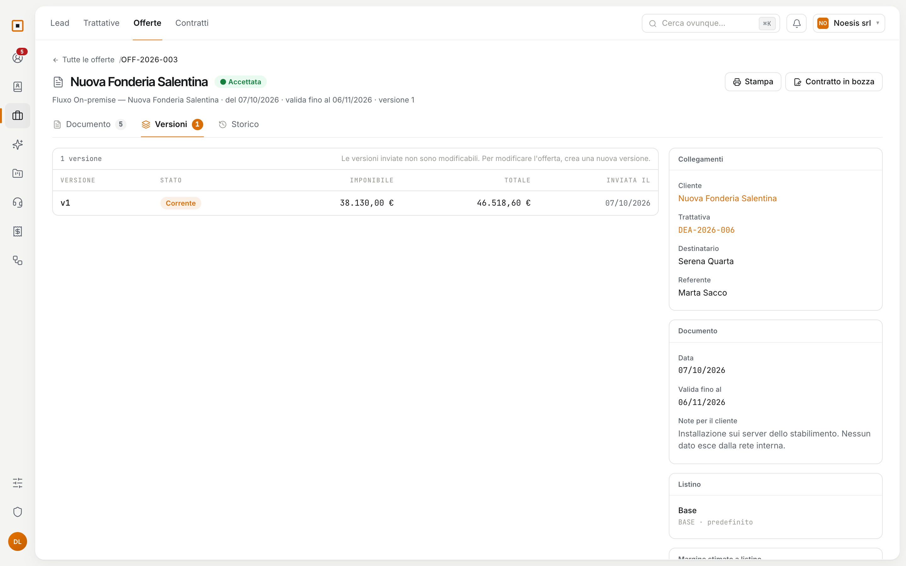The height and width of the screenshot is (566, 906).
Task: Open the notifications bell
Action: [x=796, y=23]
